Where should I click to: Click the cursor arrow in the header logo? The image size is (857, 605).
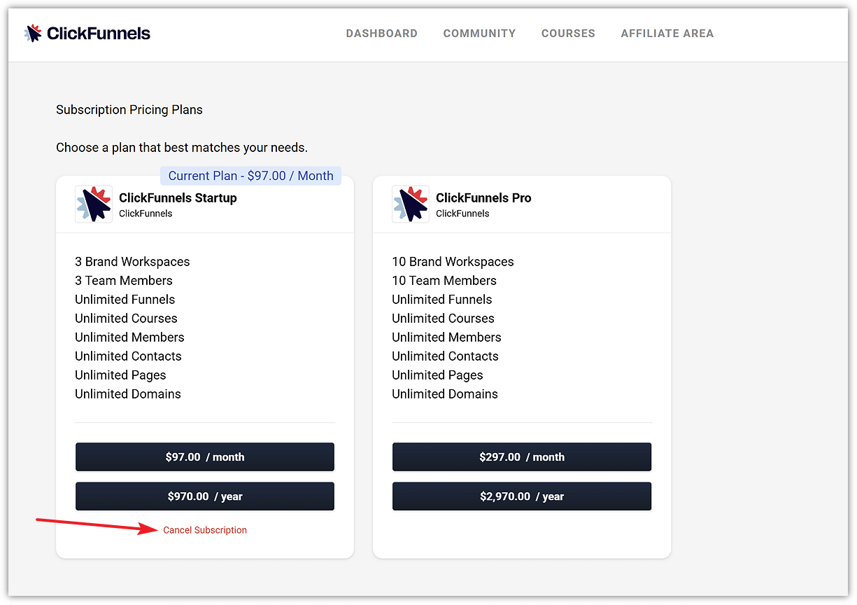31,32
